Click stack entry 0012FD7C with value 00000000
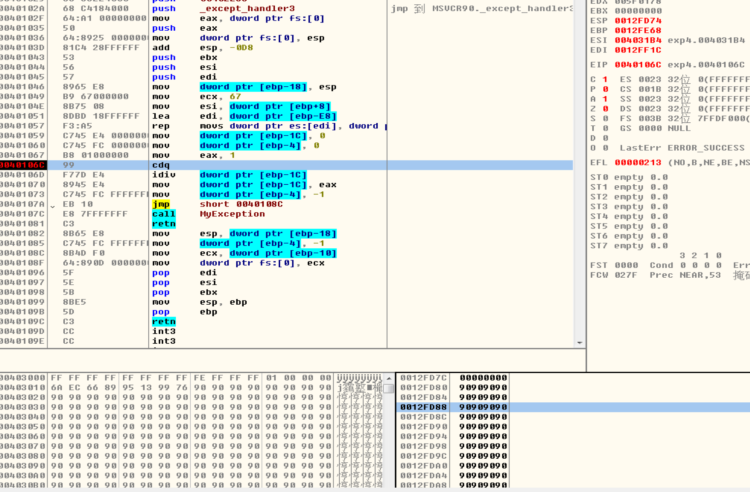 point(454,378)
